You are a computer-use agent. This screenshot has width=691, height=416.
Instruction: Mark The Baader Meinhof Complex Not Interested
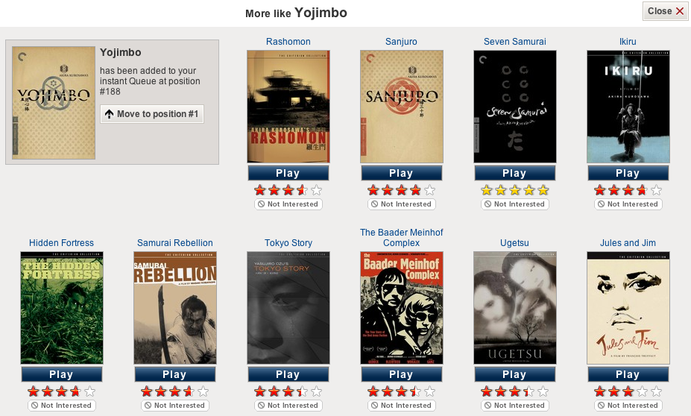[402, 406]
